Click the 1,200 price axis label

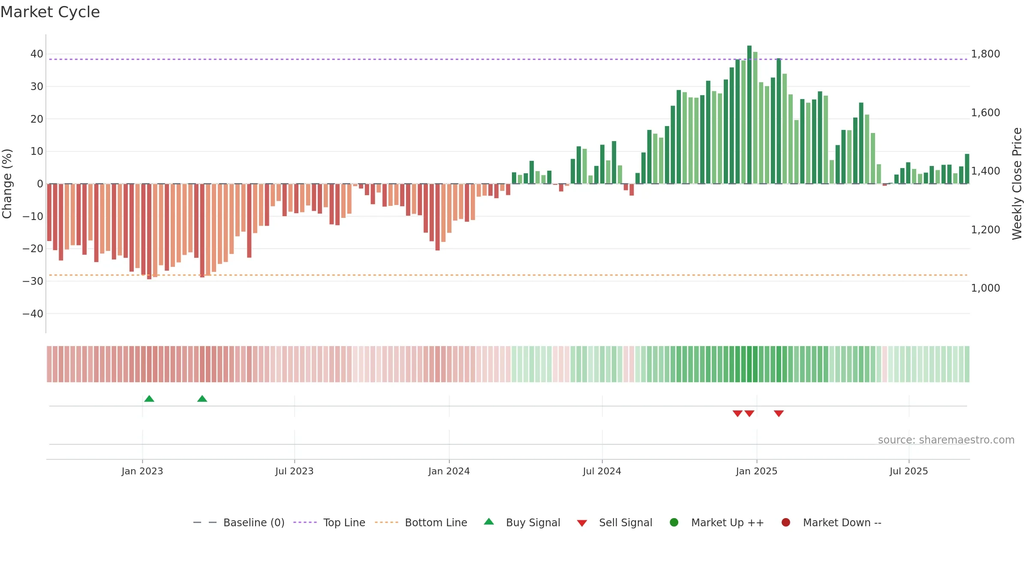(985, 230)
